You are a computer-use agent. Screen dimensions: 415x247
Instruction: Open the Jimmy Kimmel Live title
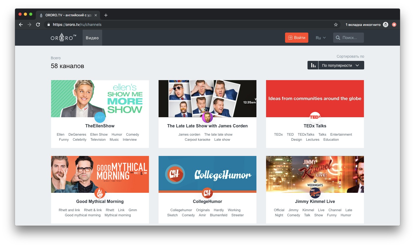coord(315,202)
